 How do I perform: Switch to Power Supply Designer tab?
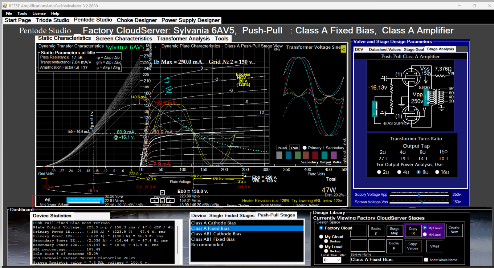[x=191, y=20]
